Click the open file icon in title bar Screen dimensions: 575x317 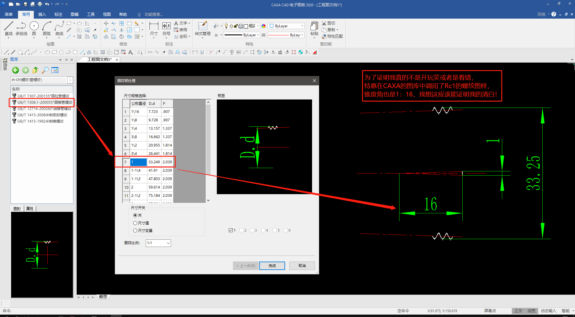pos(18,4)
